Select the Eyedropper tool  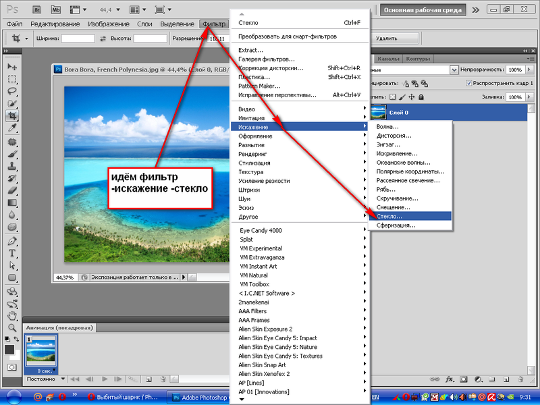click(12, 128)
